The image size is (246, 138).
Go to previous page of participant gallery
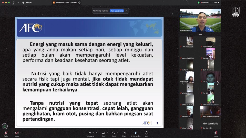(x=183, y=83)
